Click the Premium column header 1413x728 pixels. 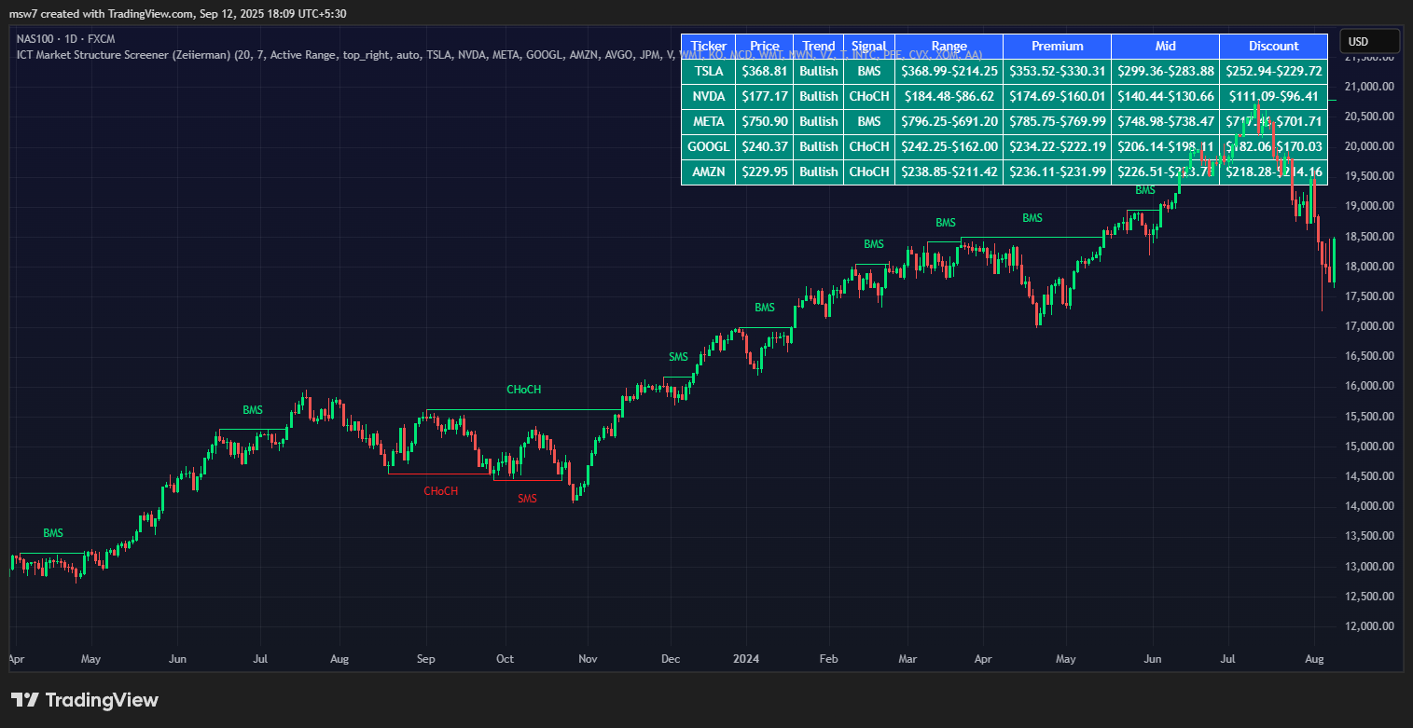1057,46
